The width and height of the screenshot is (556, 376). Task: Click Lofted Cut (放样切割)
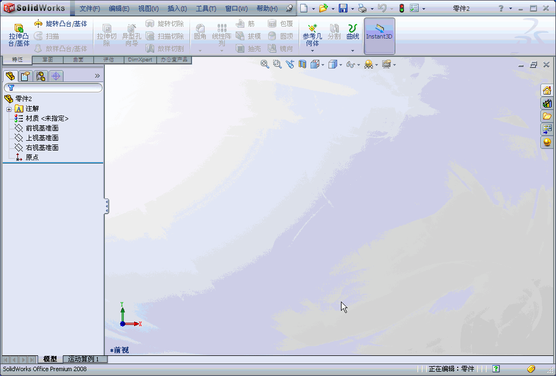(x=165, y=48)
